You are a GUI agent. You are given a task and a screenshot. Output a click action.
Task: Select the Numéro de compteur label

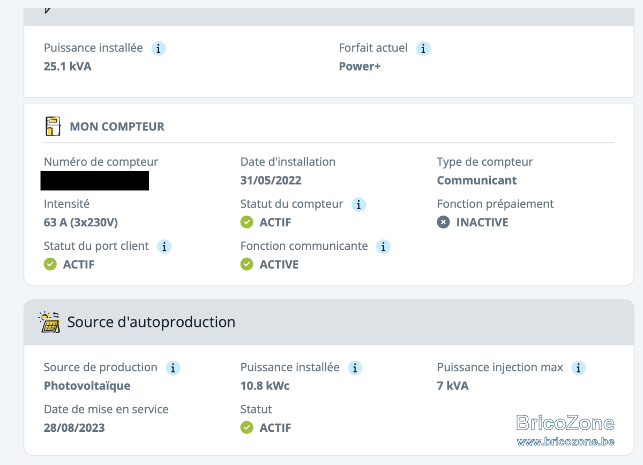(101, 162)
